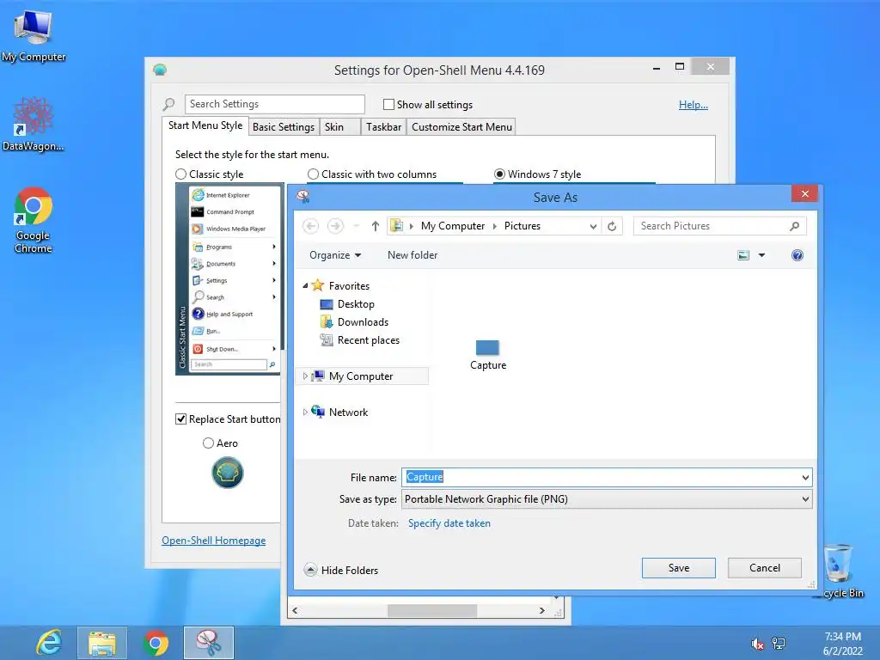
Task: Launch Internet Explorer from the taskbar
Action: (x=49, y=643)
